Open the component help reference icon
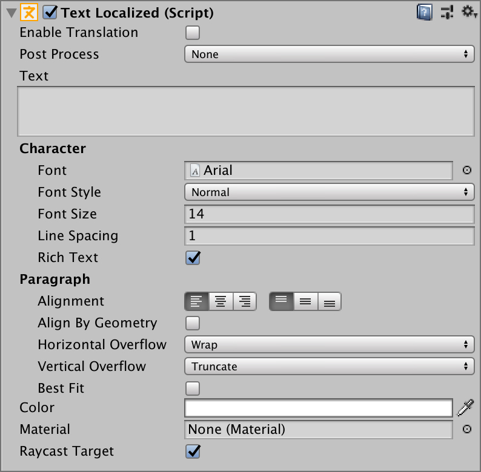The image size is (481, 472). pyautogui.click(x=425, y=12)
